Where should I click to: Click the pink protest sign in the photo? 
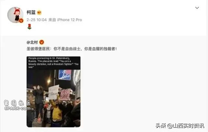pyautogui.click(x=65, y=94)
